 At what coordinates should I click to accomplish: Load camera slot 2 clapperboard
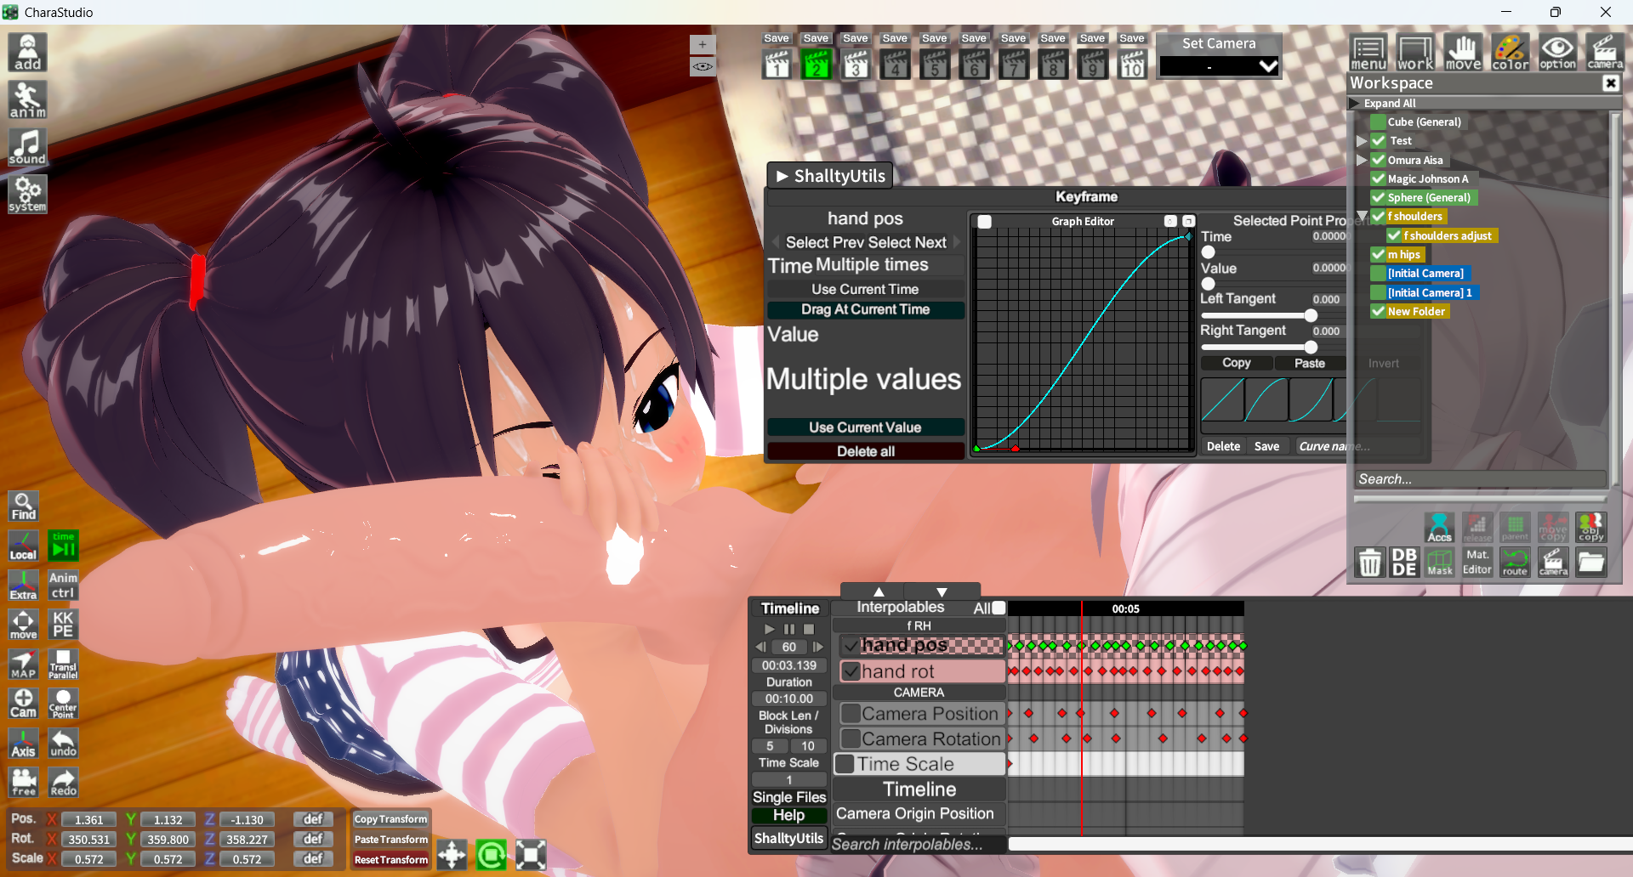click(816, 65)
